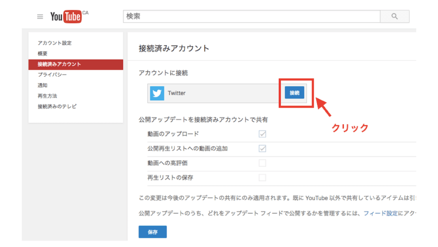
Task: Click the 公開アップデートを接続済みアカウントで共有 label
Action: click(203, 119)
